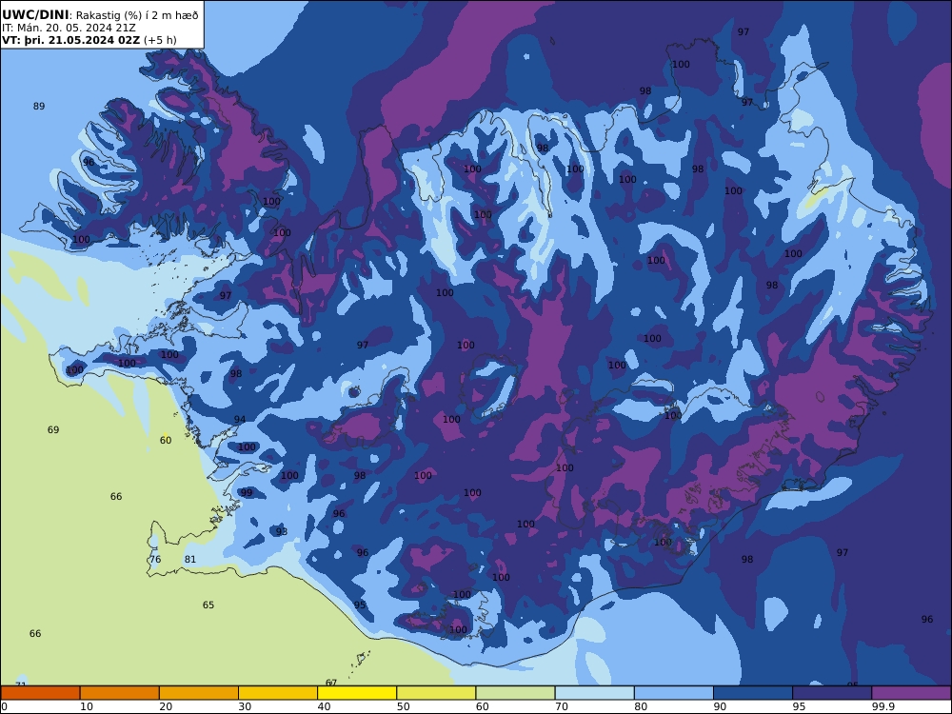Click the 95–99.9 dark navy legend swatch
This screenshot has width=952, height=714.
pyautogui.click(x=832, y=693)
